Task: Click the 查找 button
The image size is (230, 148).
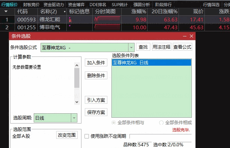Action: [x=143, y=47]
